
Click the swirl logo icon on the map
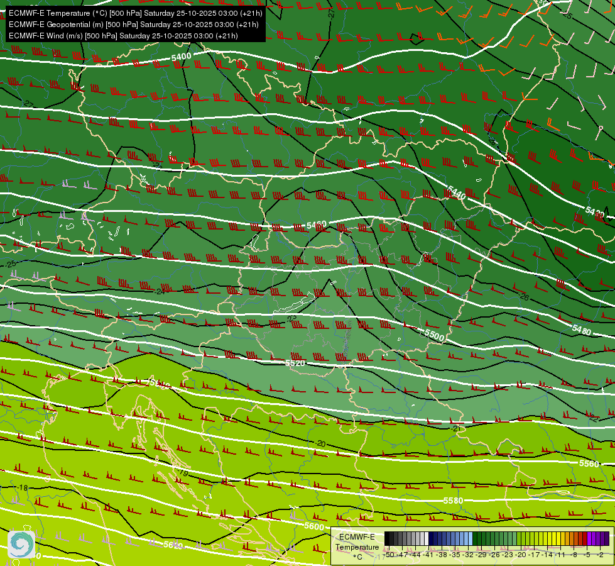(21, 543)
